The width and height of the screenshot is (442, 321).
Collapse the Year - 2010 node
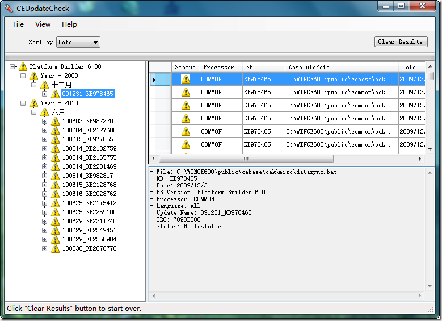click(x=23, y=103)
